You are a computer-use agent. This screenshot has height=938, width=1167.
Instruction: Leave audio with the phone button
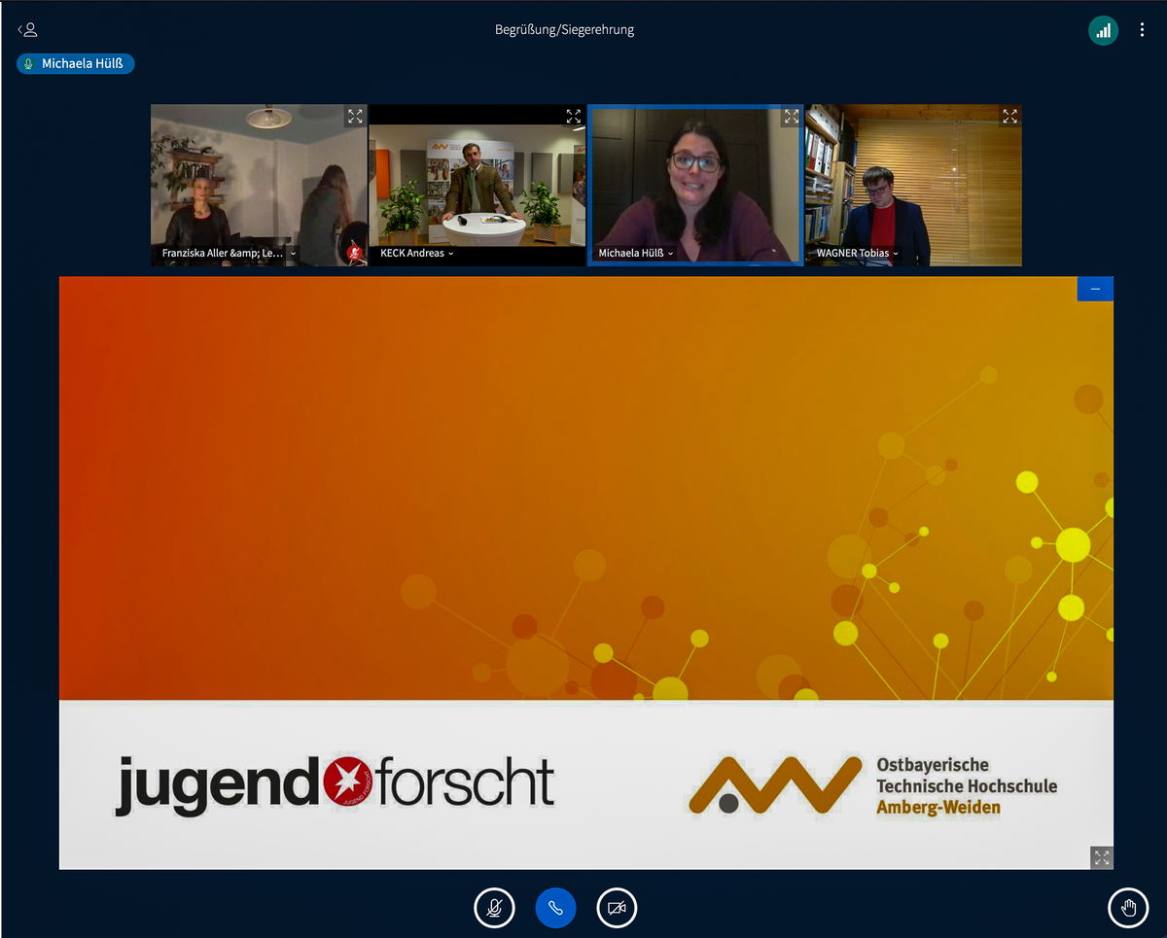555,908
